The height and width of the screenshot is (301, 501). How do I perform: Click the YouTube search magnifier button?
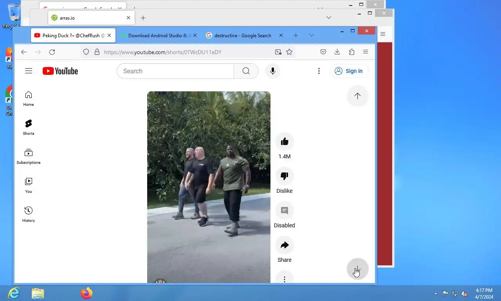[x=246, y=71]
